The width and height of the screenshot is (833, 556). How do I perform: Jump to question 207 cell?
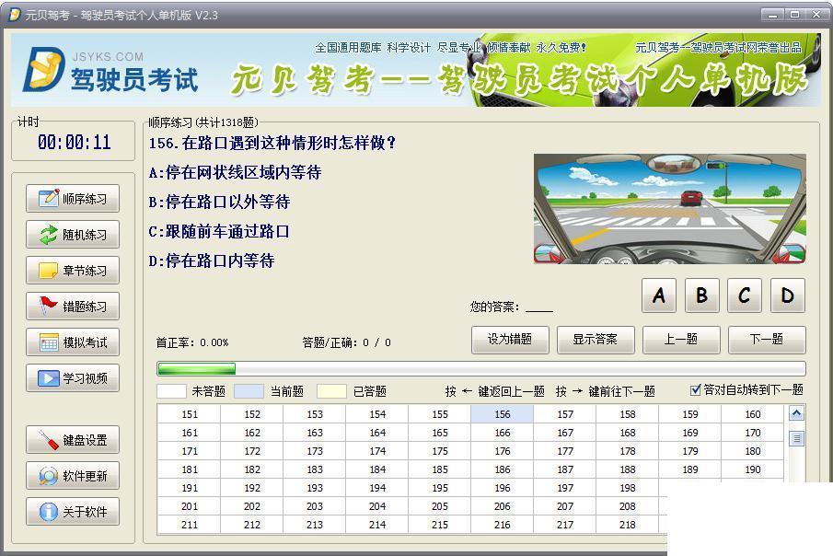click(565, 506)
